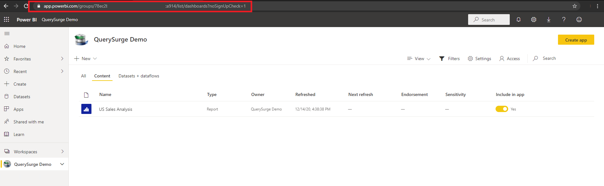Open the browser three-dot menu
The height and width of the screenshot is (186, 604).
(x=597, y=6)
